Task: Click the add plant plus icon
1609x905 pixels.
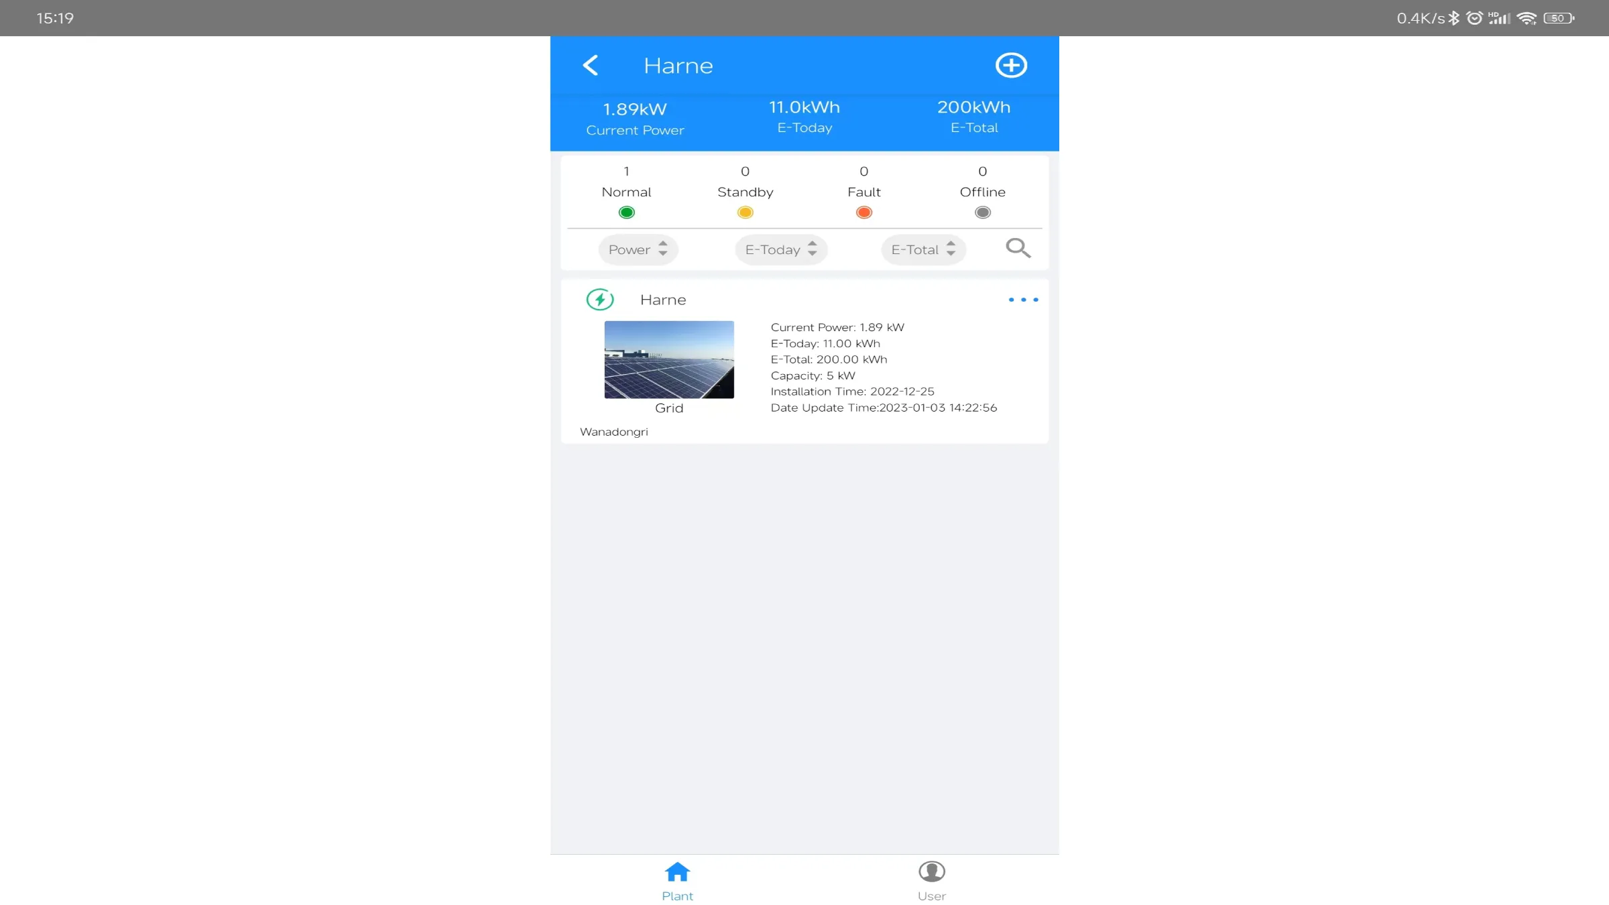Action: click(1011, 65)
